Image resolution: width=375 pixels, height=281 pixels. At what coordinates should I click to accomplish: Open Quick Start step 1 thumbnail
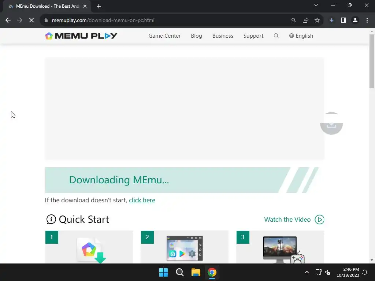(89, 247)
